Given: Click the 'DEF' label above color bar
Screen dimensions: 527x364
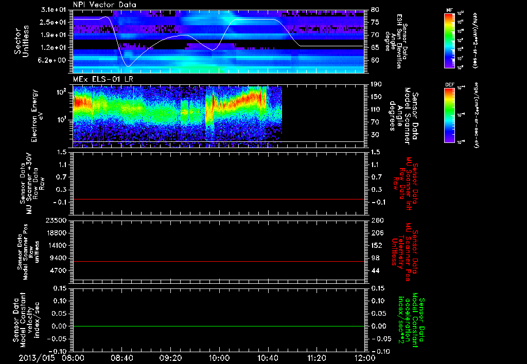Looking at the screenshot, I should pos(450,85).
